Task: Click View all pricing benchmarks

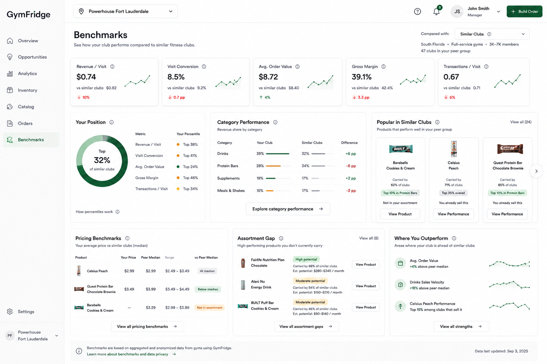Action: [147, 327]
